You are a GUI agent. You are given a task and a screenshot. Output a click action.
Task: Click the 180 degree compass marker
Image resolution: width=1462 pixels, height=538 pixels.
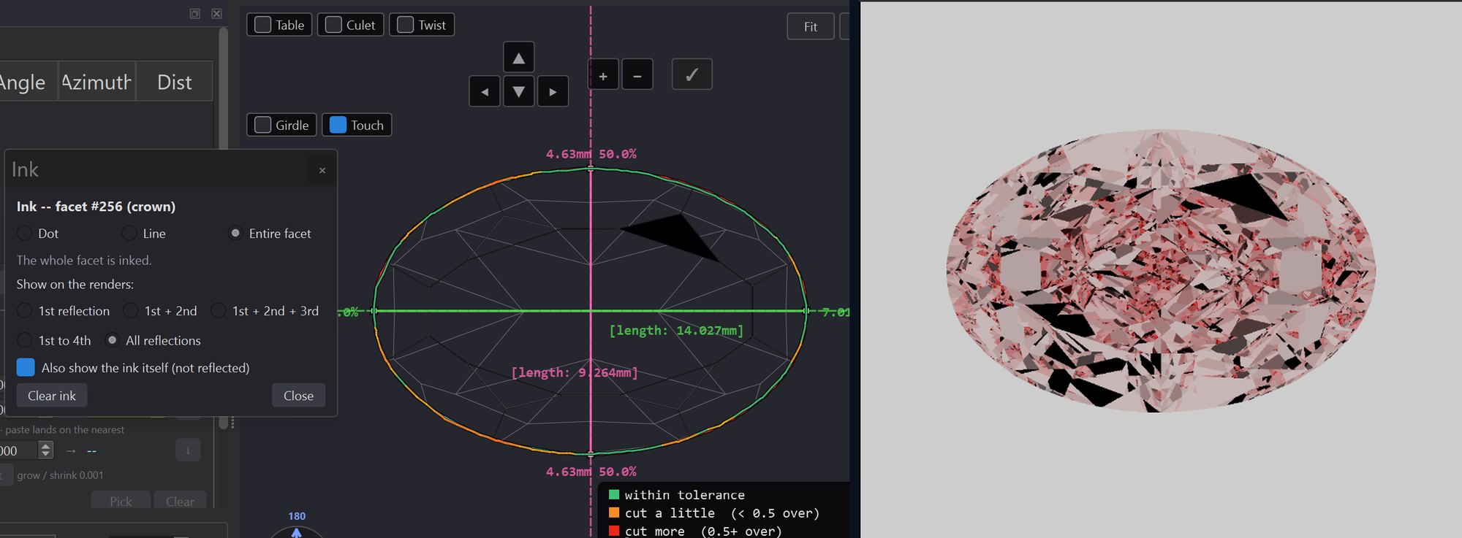point(297,516)
